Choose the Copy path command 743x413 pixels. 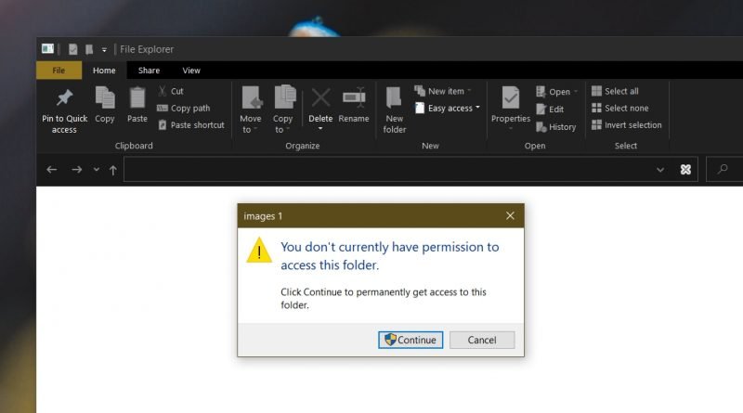coord(184,108)
